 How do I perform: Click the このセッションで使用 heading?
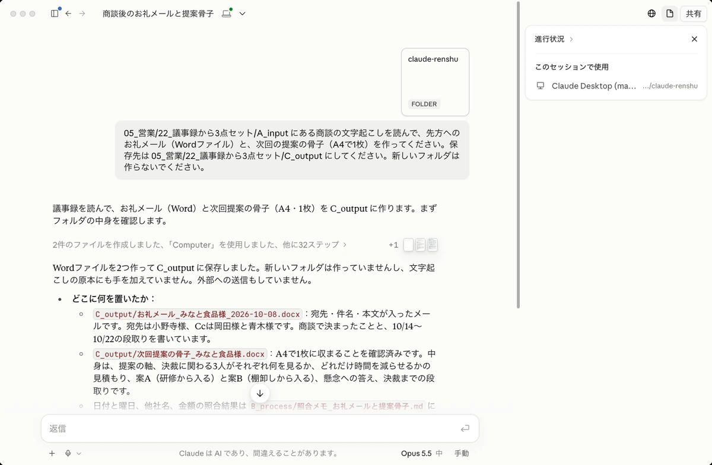pos(572,67)
